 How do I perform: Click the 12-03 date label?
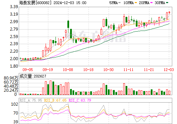169,70
